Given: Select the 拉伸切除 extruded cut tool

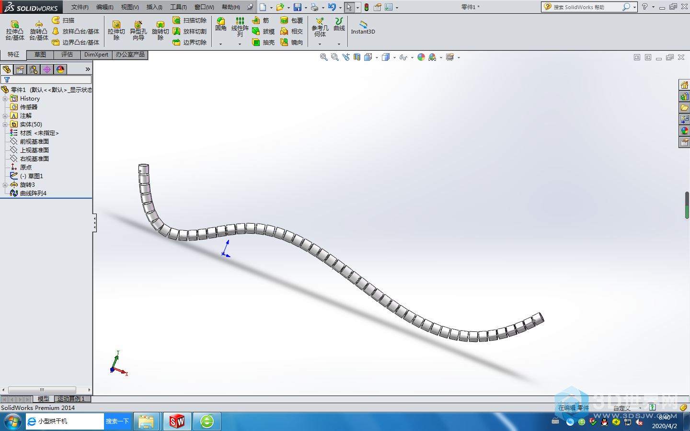Looking at the screenshot, I should coord(116,30).
